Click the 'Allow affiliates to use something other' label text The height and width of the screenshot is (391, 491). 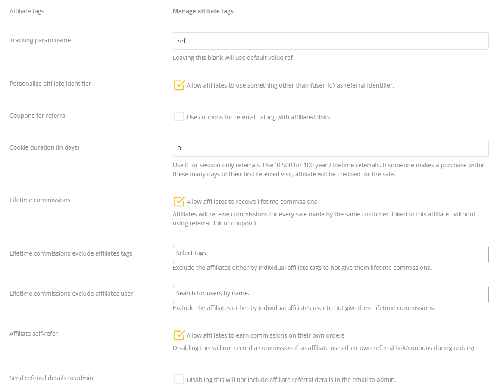(290, 85)
